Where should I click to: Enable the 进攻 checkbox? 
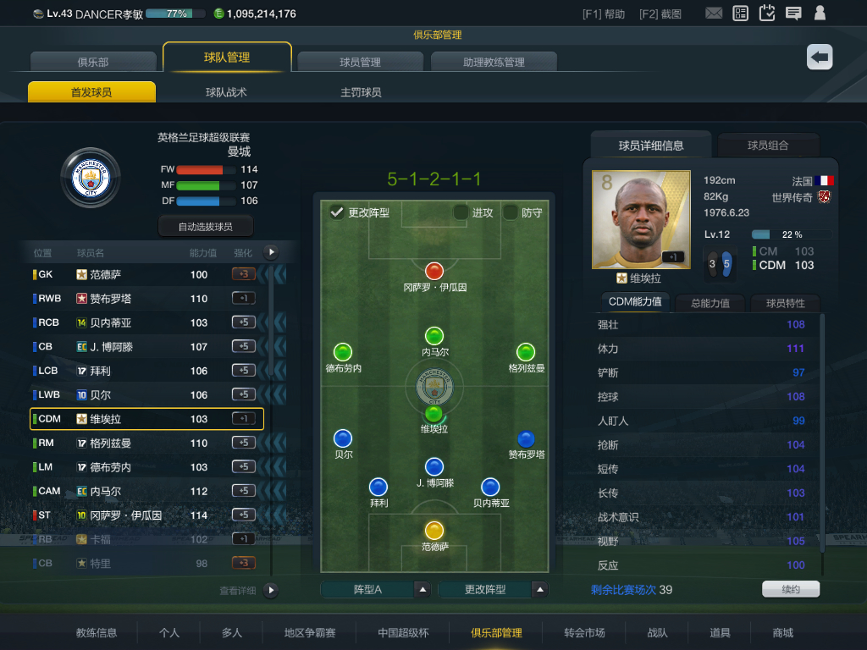coord(460,212)
